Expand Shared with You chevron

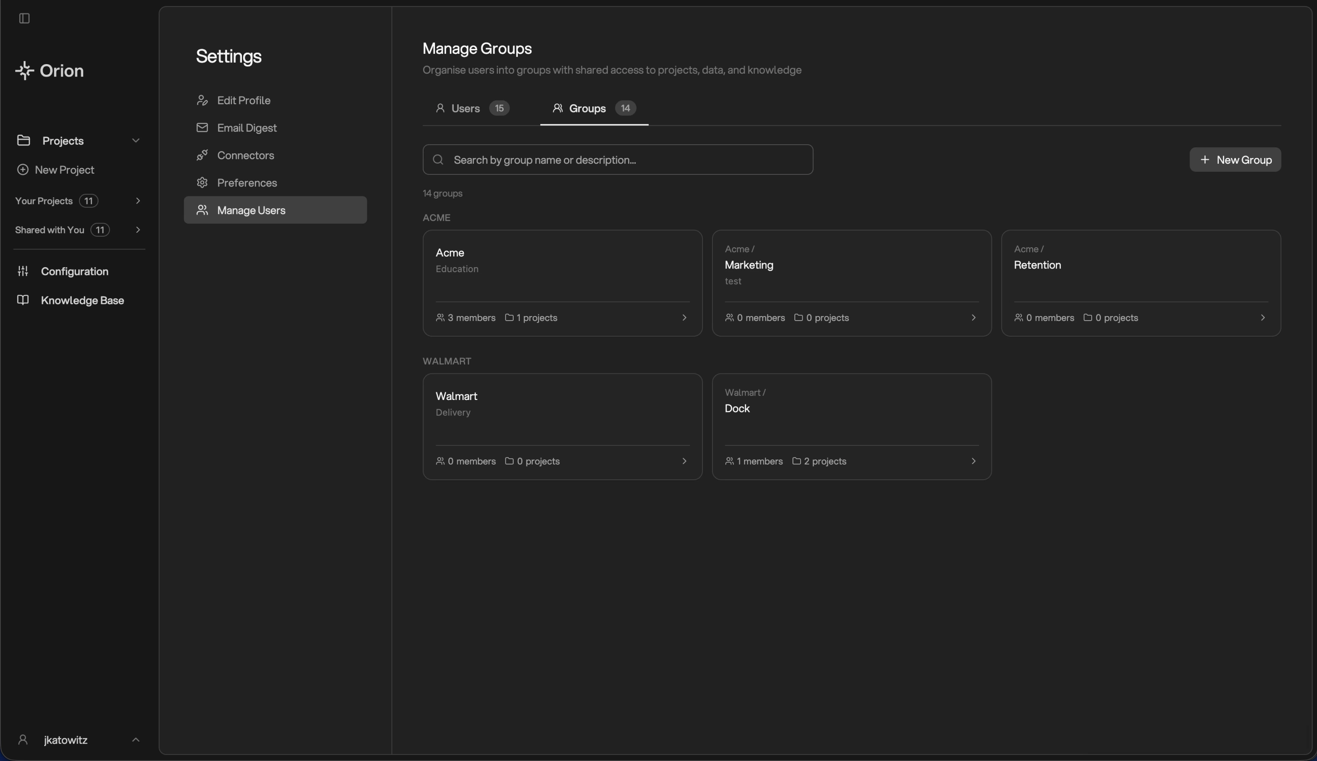(x=138, y=230)
